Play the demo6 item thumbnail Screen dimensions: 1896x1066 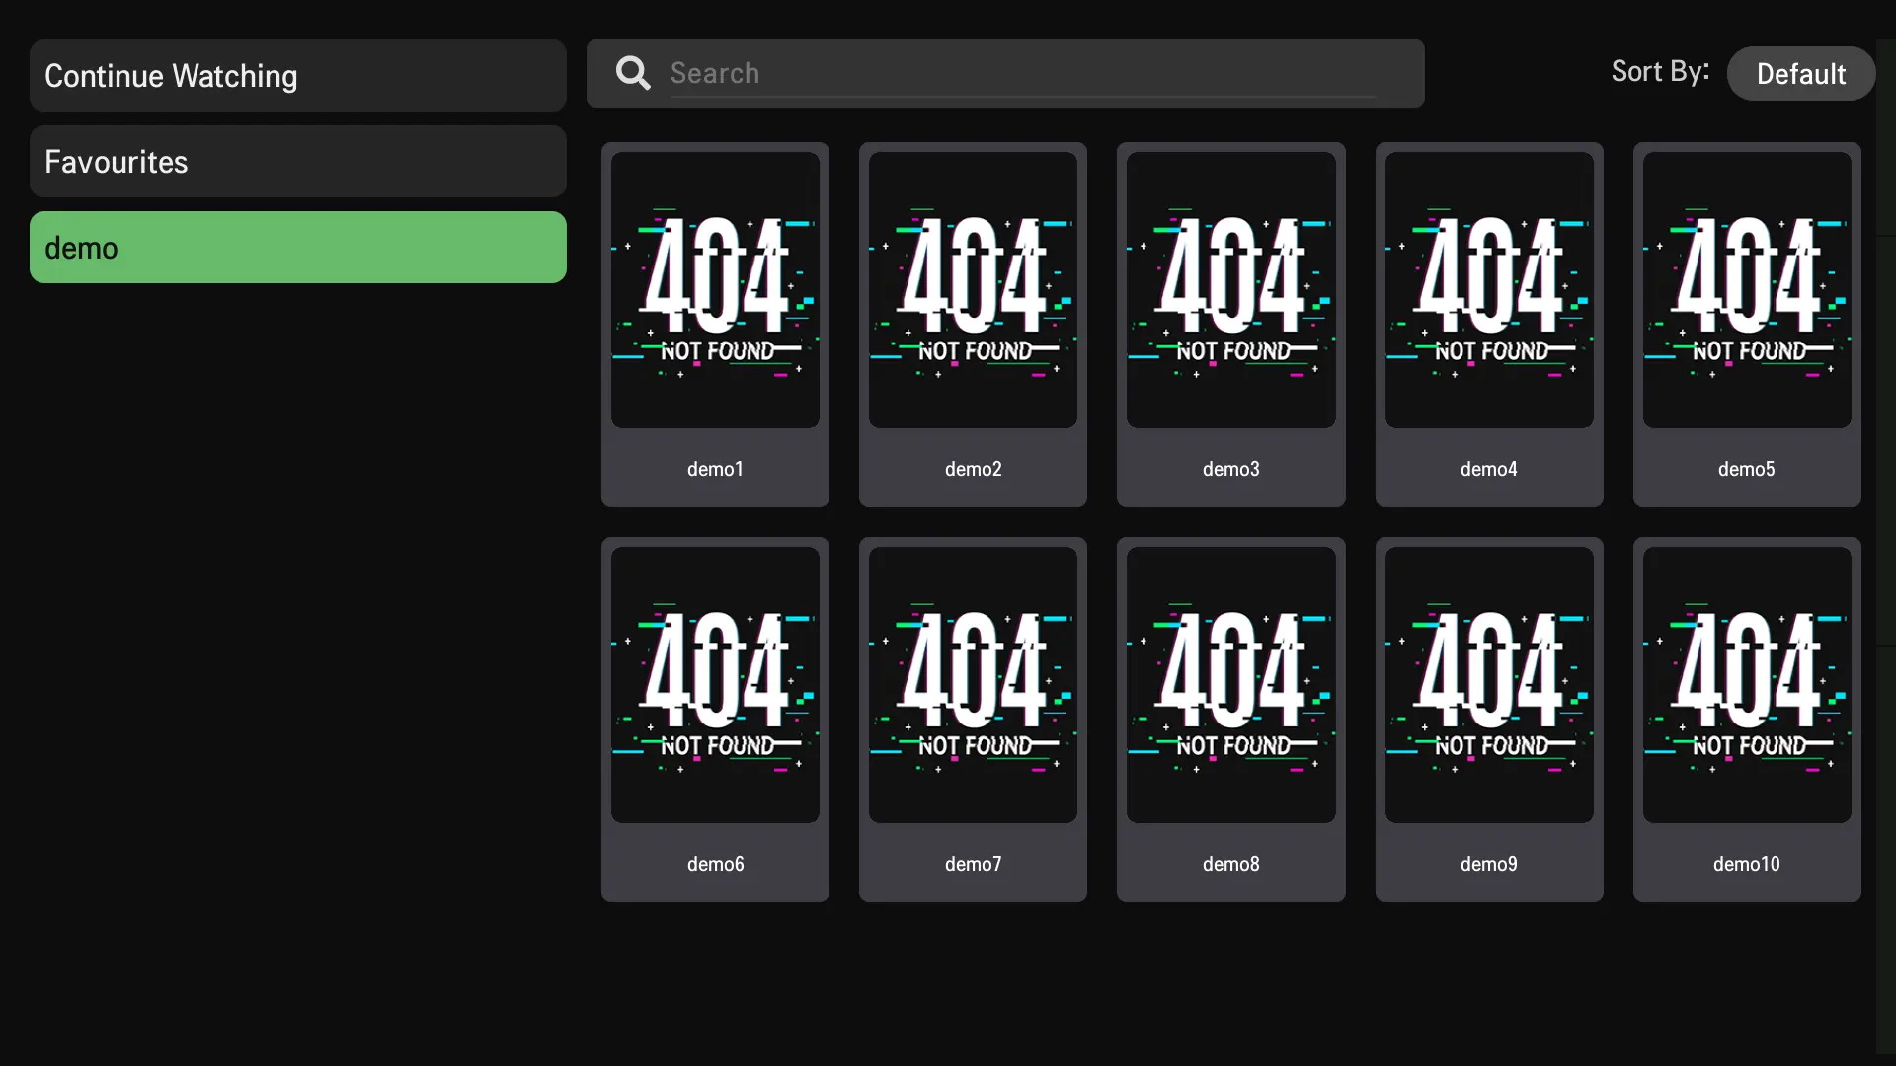coord(715,685)
